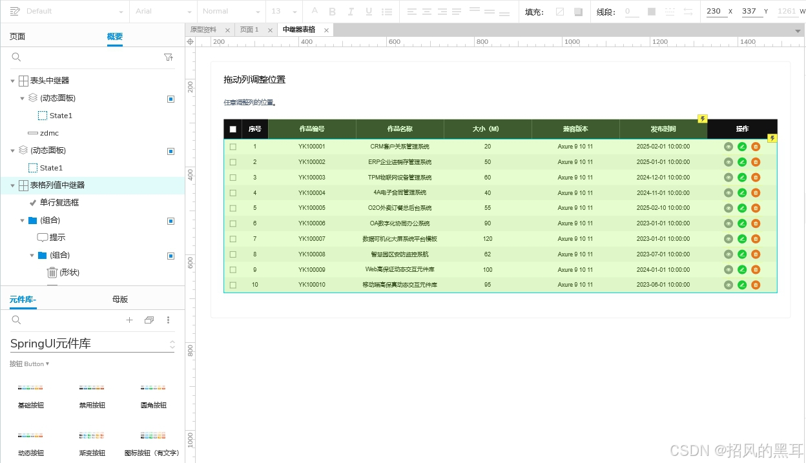Collapse the 表格列值中继器 tree node
The width and height of the screenshot is (806, 463).
click(x=12, y=185)
